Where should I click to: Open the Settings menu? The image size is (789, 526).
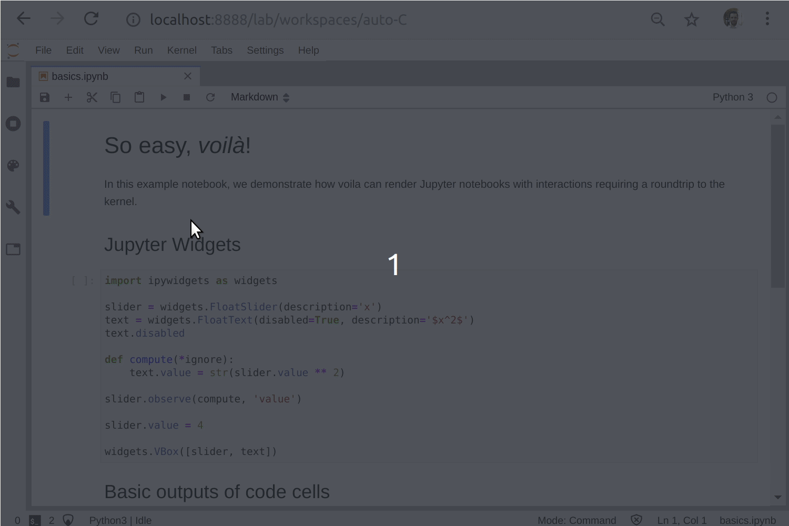tap(265, 50)
